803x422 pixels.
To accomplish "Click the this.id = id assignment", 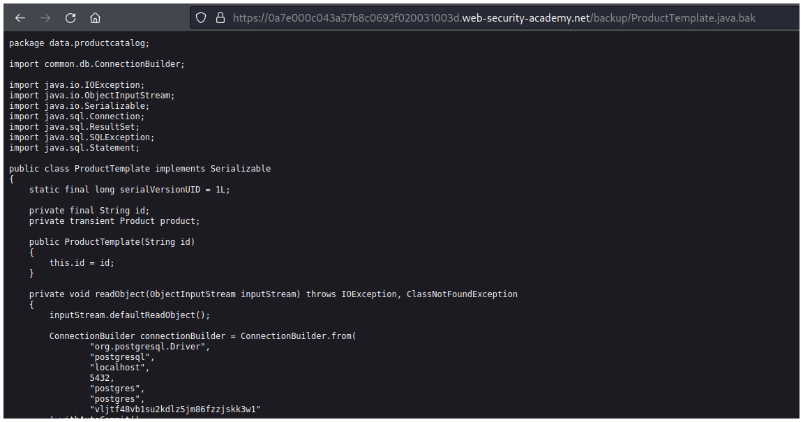I will (x=82, y=263).
